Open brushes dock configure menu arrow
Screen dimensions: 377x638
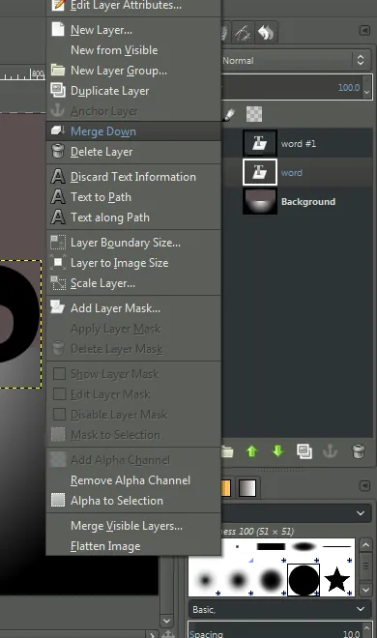(364, 486)
